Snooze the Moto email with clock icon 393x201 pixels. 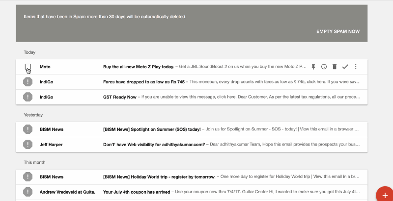click(324, 67)
